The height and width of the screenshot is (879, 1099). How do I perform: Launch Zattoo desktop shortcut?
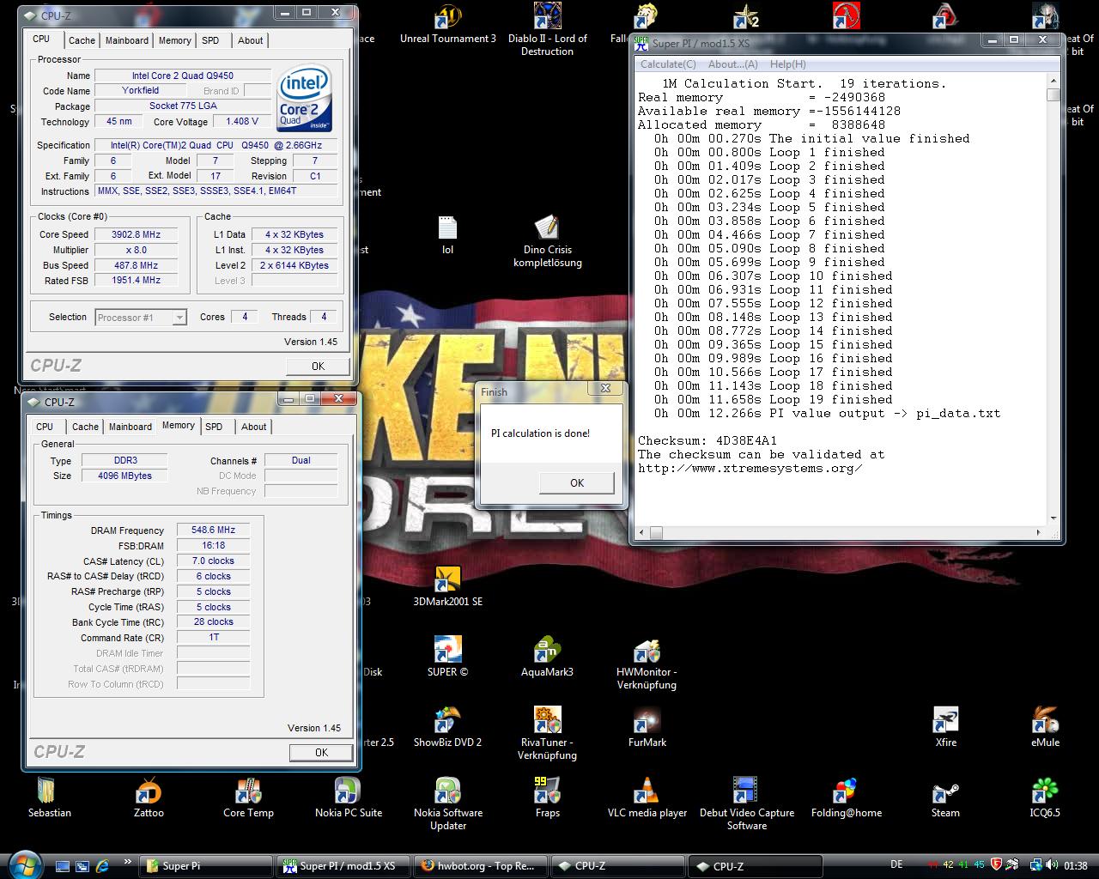click(x=149, y=797)
